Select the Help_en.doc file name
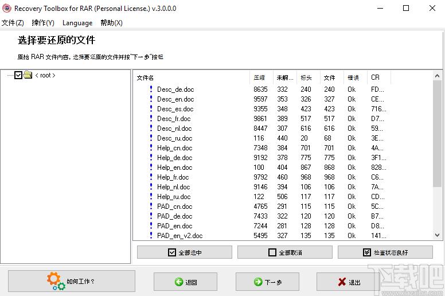 pos(174,168)
